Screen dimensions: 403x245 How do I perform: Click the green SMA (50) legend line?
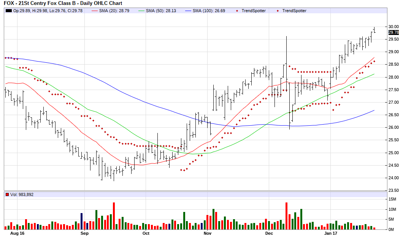(x=141, y=11)
